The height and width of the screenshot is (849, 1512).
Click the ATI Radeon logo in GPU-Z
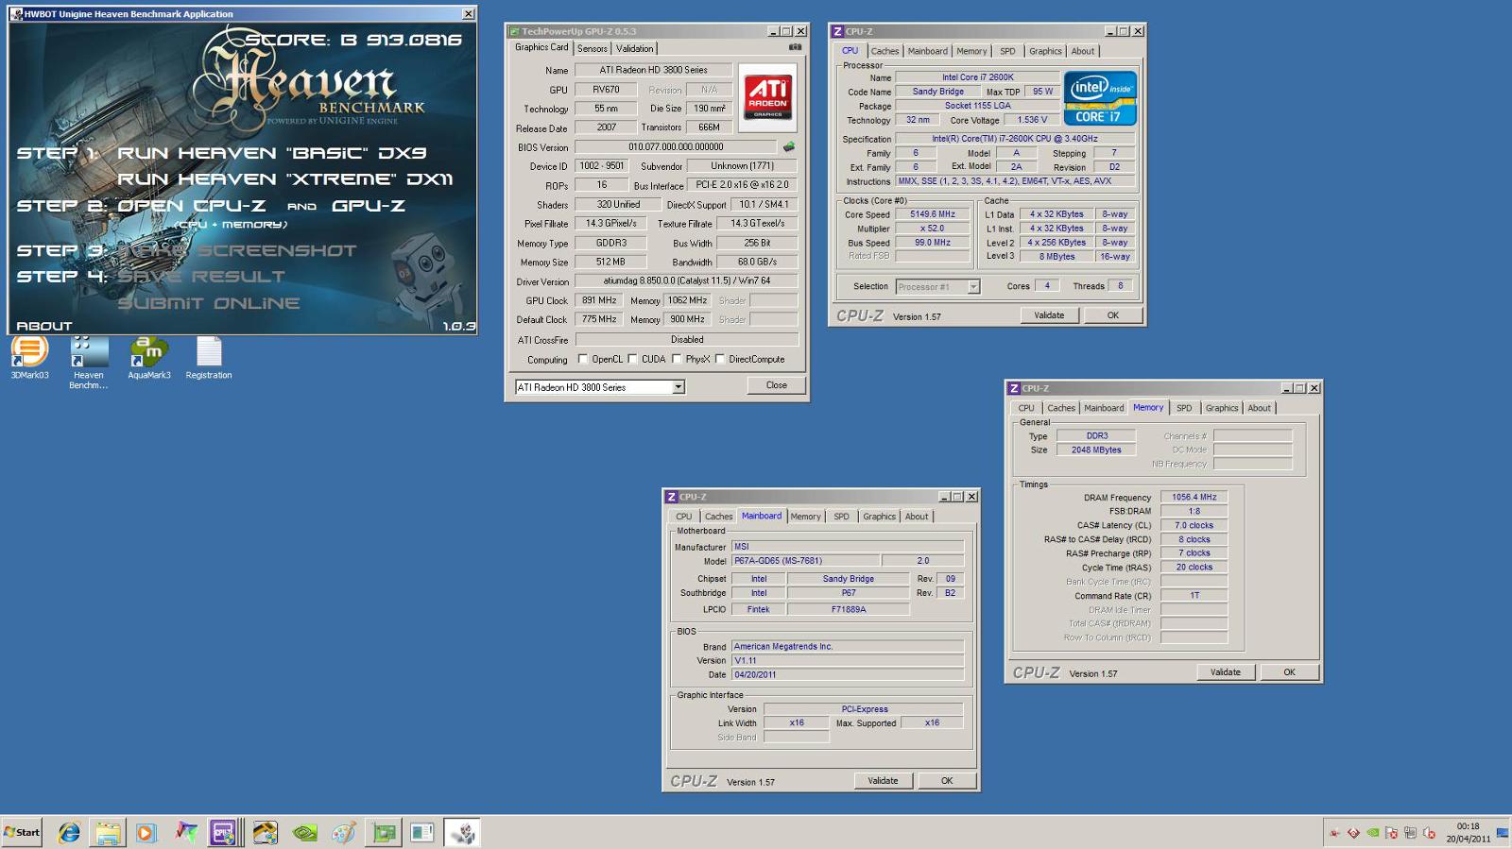767,96
